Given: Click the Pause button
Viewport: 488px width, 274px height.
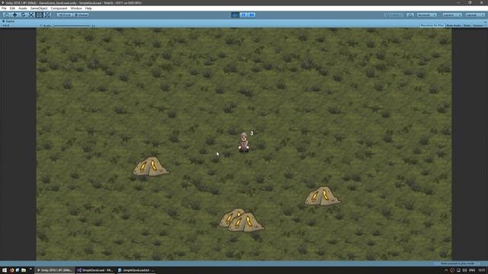Looking at the screenshot, I should point(244,15).
